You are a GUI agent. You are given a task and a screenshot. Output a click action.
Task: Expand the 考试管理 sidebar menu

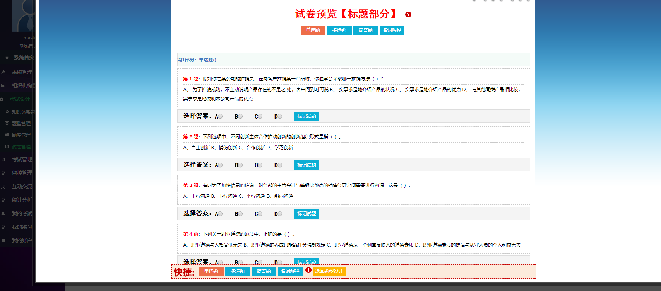tap(22, 160)
